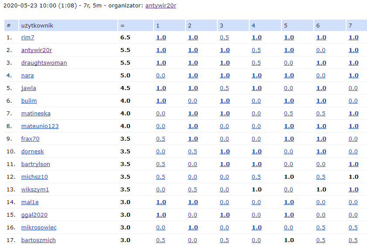
Task: Open dornesk profile link
Action: (x=32, y=152)
